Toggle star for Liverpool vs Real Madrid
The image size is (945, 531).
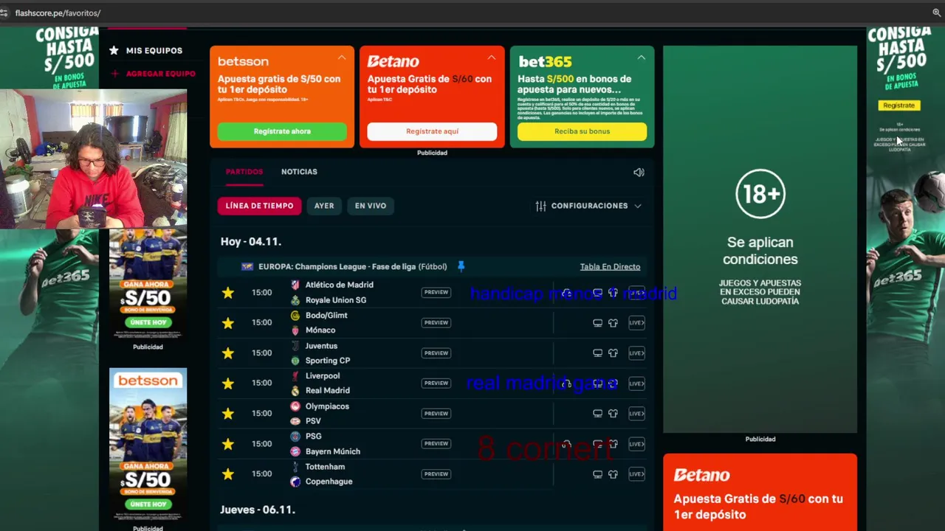click(228, 383)
